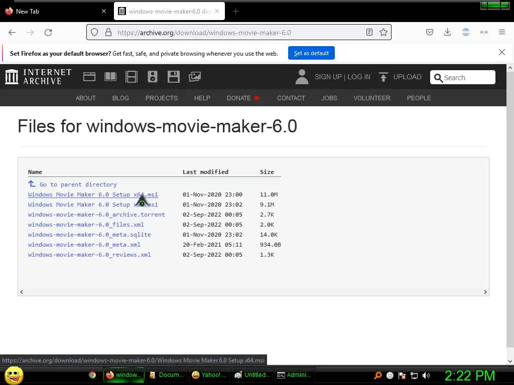Click the file listing's right scroll arrow
Image resolution: width=514 pixels, height=385 pixels.
pos(485,292)
